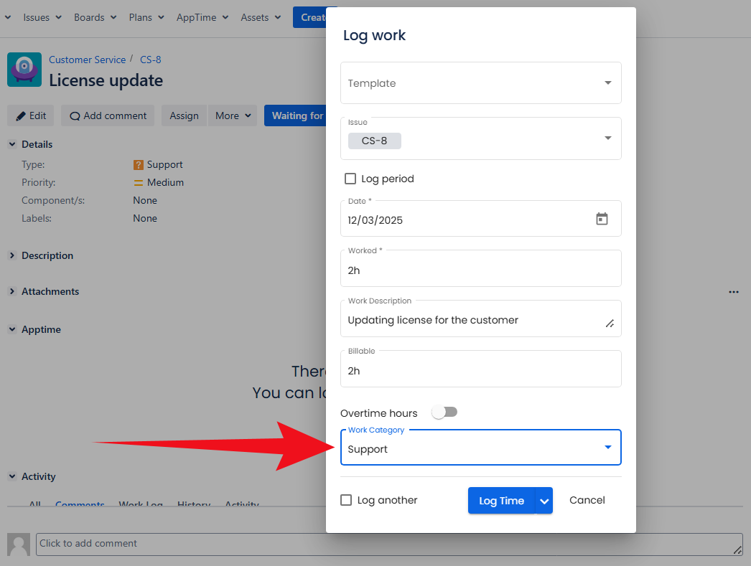751x566 pixels.
Task: Click the Log Time button
Action: pyautogui.click(x=501, y=501)
